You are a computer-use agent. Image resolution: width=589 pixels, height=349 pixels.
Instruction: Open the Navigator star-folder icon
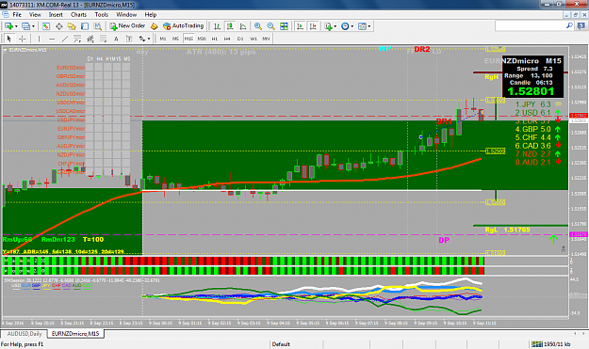[x=72, y=26]
